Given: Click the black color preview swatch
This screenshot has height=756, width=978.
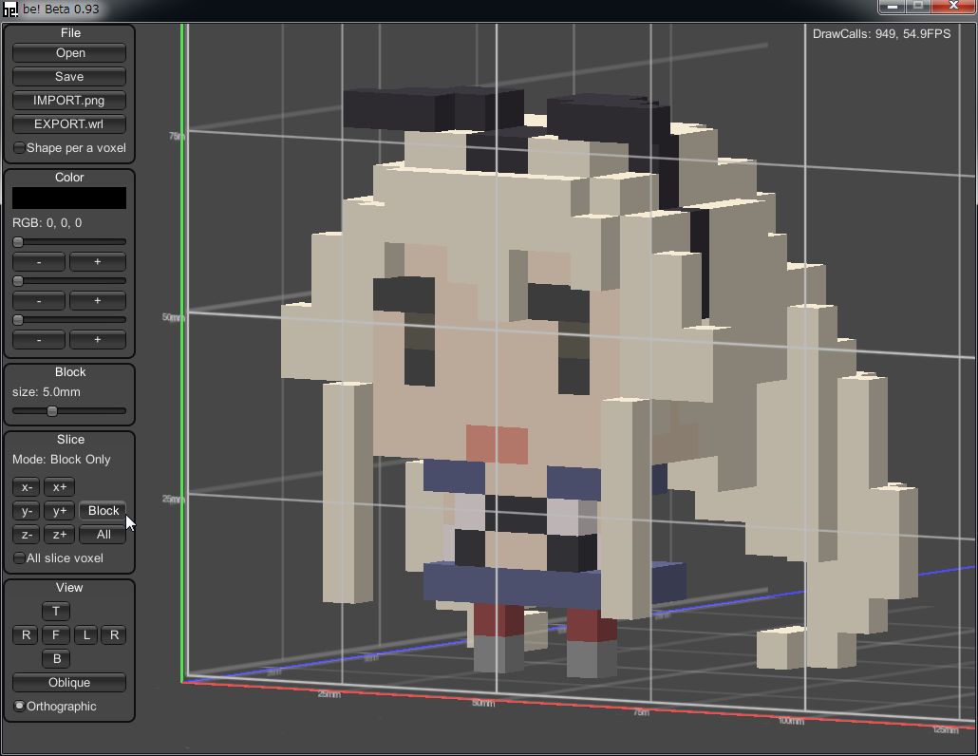Looking at the screenshot, I should point(69,198).
